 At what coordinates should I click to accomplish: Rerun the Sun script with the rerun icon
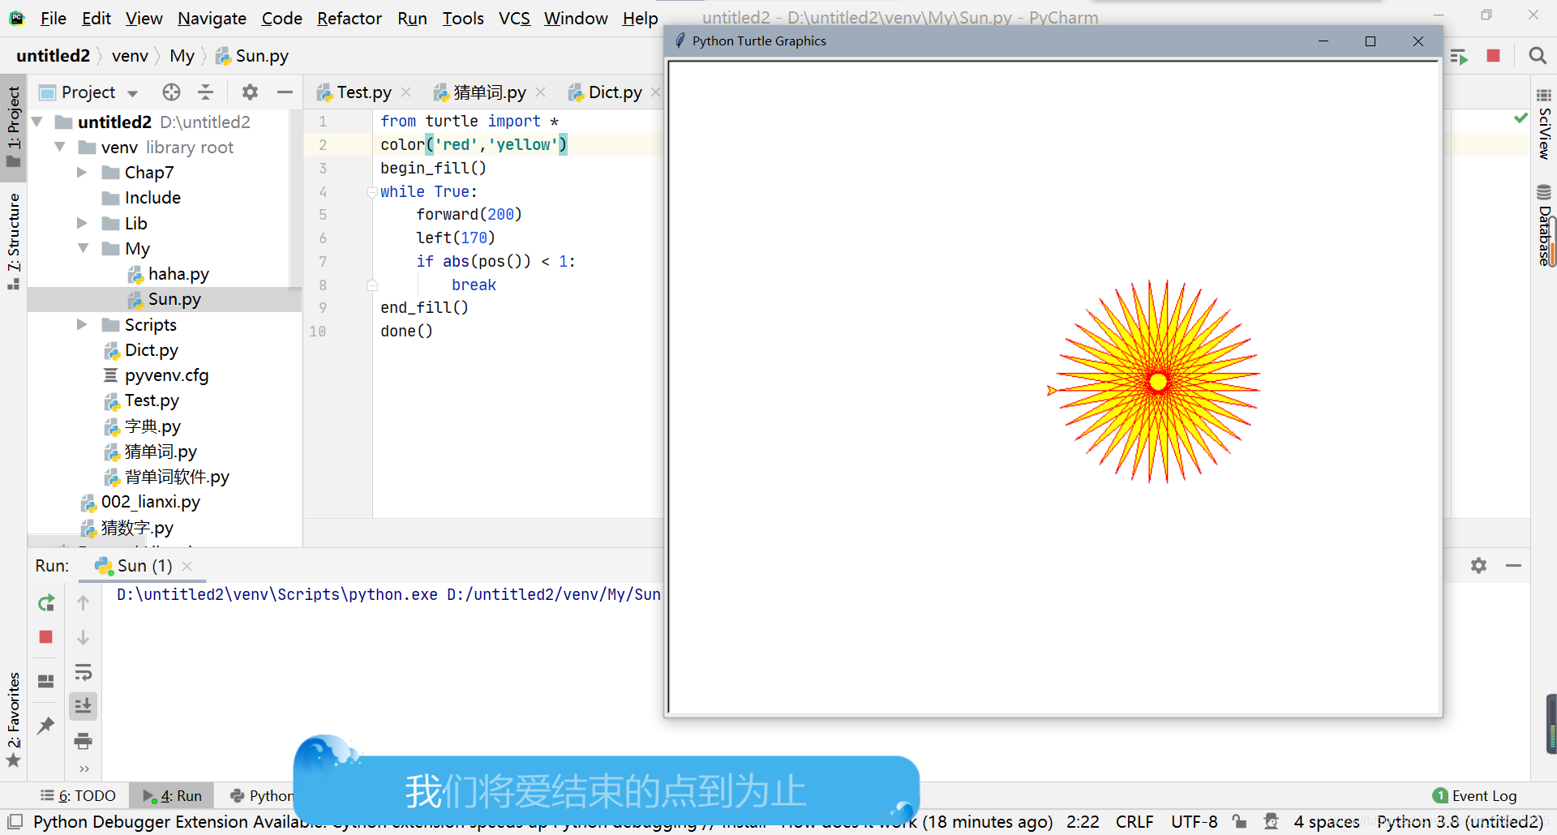point(45,603)
